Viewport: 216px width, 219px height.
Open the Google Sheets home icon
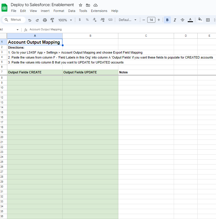click(4, 8)
